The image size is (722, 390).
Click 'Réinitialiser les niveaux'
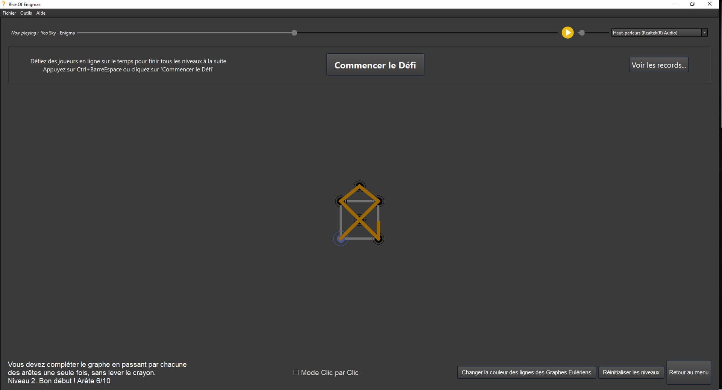(x=631, y=372)
